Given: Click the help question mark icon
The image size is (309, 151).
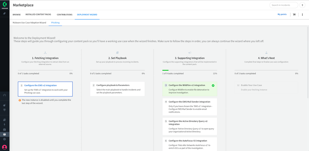Looking at the screenshot, I should pyautogui.click(x=302, y=5).
